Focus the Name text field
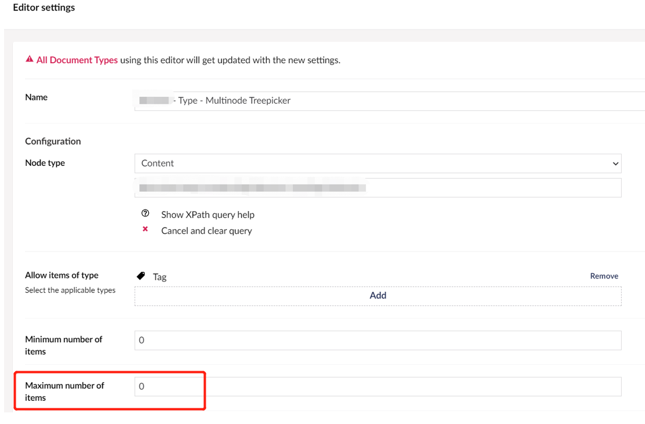Viewport: 645px width, 424px height. [x=389, y=100]
